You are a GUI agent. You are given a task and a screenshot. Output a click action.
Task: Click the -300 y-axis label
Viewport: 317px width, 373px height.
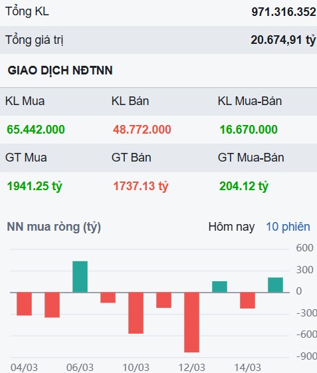pyautogui.click(x=306, y=313)
